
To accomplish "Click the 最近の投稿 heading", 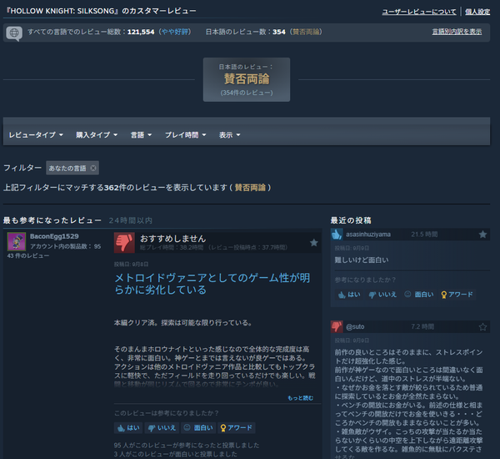I will coord(351,220).
